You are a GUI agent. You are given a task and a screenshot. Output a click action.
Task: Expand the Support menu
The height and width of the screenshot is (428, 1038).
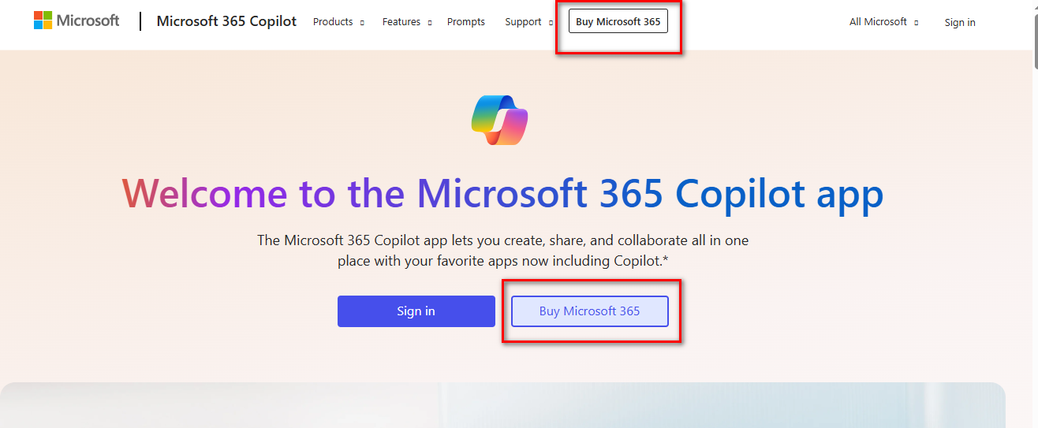(528, 22)
